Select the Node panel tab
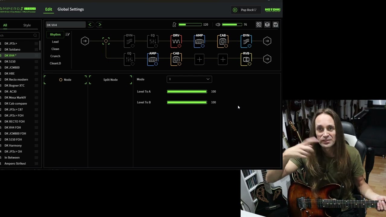 pyautogui.click(x=65, y=80)
